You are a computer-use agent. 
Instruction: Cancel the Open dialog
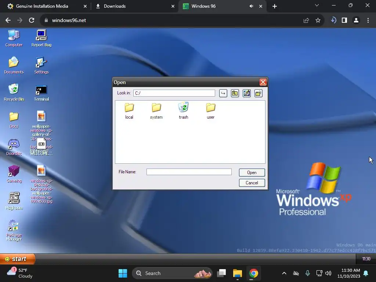pos(252,183)
